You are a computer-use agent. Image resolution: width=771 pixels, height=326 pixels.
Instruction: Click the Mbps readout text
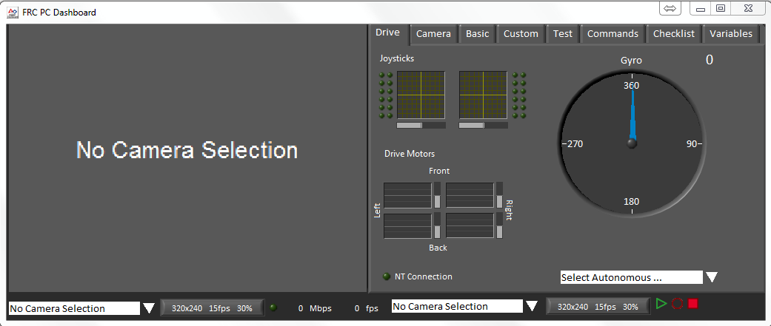[315, 308]
